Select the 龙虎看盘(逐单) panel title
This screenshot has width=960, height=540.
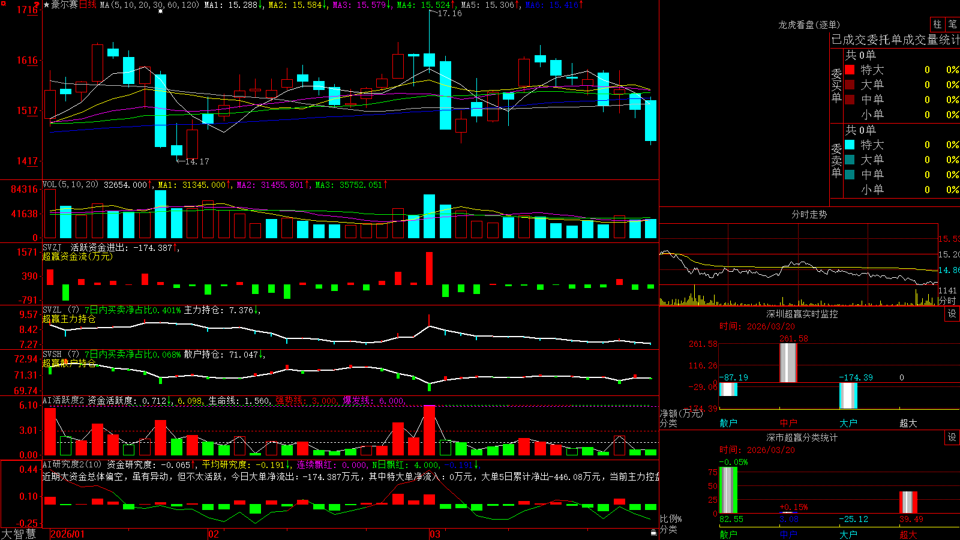[x=809, y=25]
